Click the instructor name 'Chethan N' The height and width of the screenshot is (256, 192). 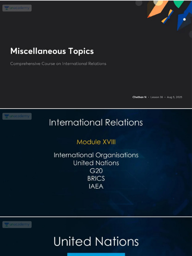point(139,97)
